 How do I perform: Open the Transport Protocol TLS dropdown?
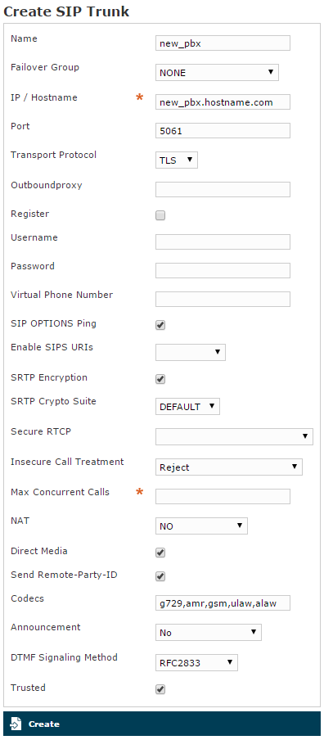pyautogui.click(x=177, y=160)
